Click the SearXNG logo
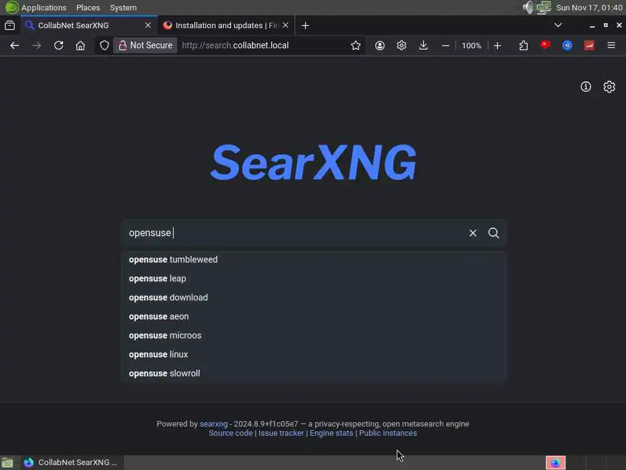The image size is (626, 470). click(314, 163)
